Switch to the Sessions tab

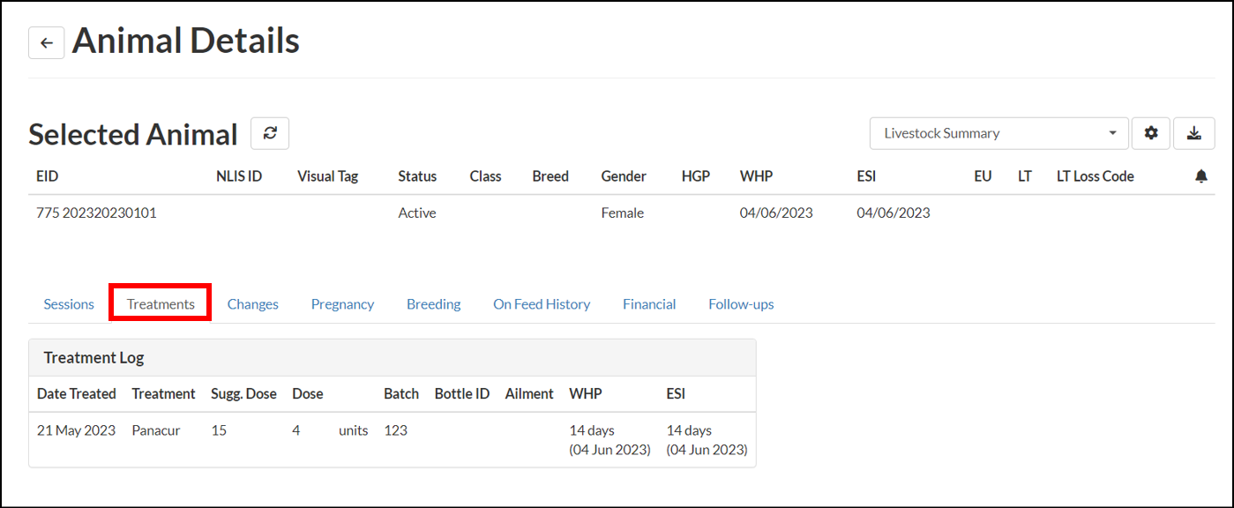pos(69,304)
